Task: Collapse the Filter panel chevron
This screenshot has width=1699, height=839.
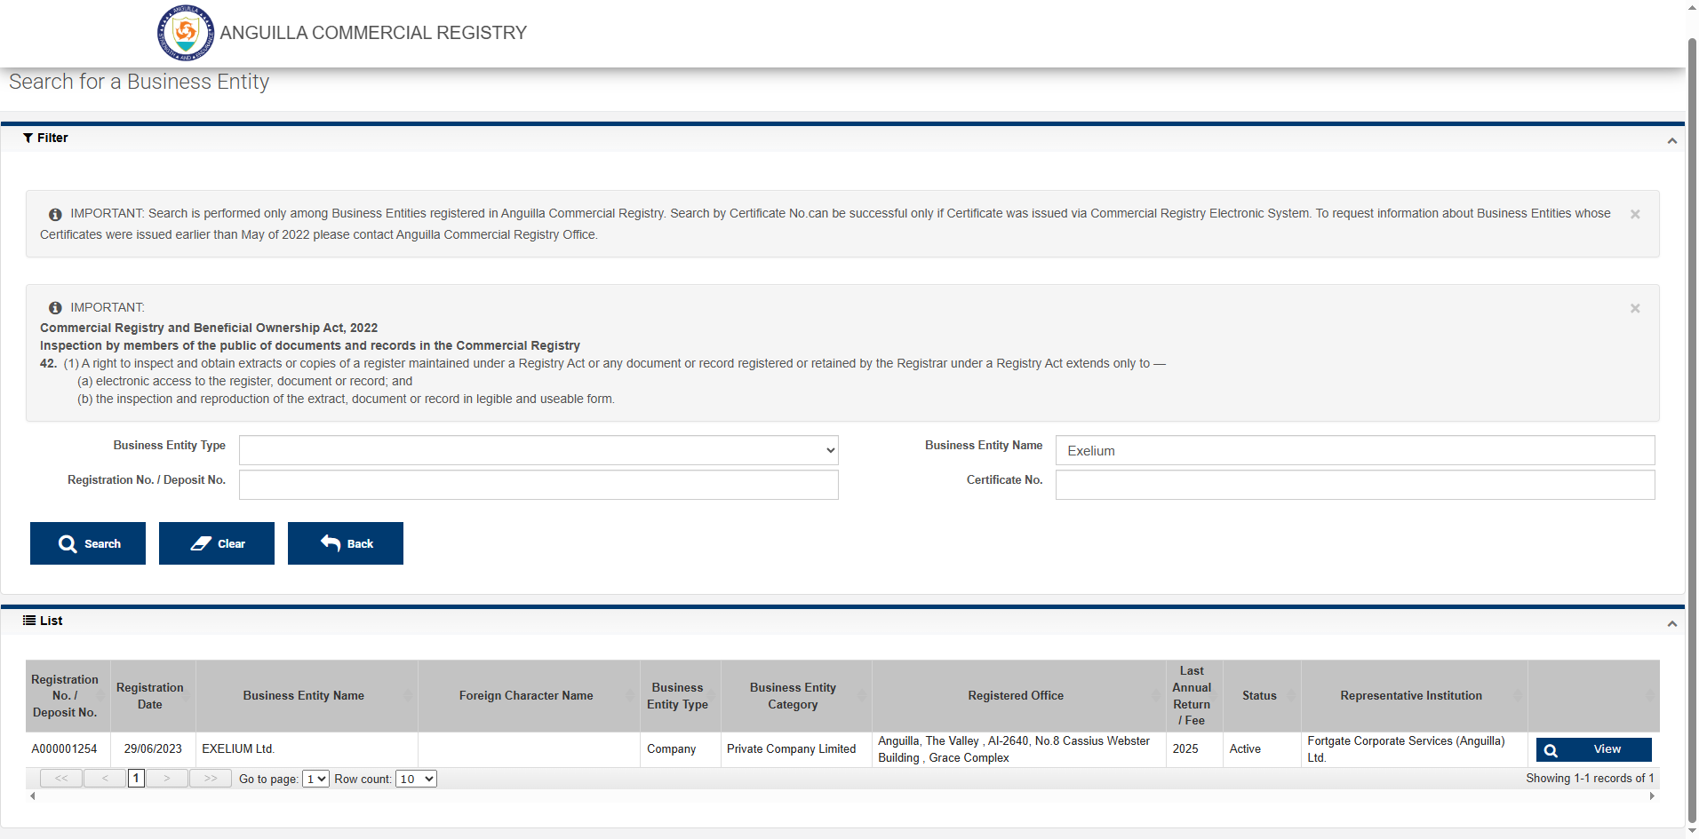Action: [1671, 140]
